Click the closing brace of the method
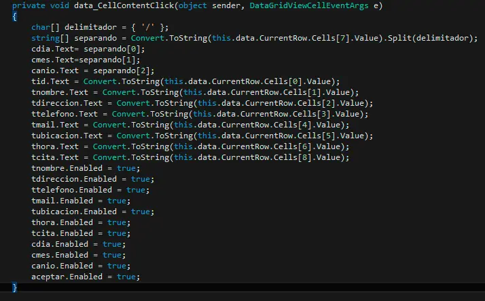The height and width of the screenshot is (301, 485). (14, 287)
